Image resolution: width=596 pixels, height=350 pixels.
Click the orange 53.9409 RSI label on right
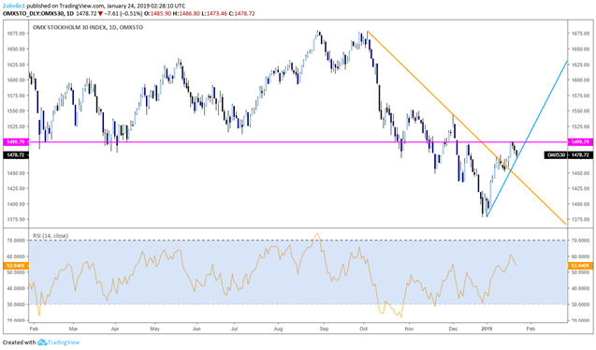point(580,265)
